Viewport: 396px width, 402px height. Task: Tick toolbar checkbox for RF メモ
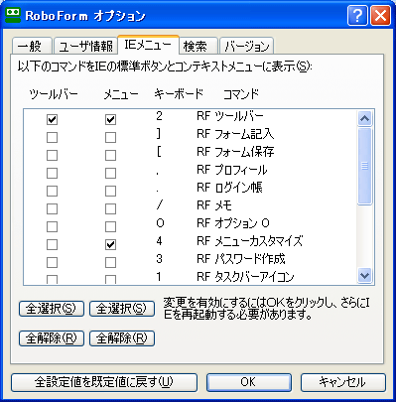(52, 208)
